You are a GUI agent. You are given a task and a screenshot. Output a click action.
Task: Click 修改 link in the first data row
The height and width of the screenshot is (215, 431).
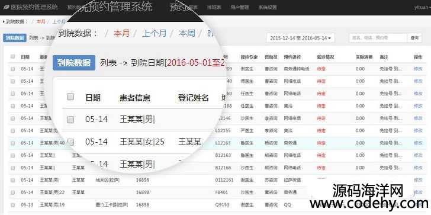418,69
